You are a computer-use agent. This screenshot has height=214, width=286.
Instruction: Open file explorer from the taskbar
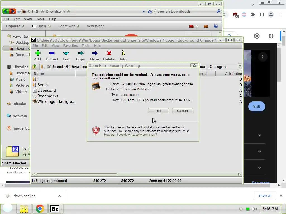coord(24,209)
